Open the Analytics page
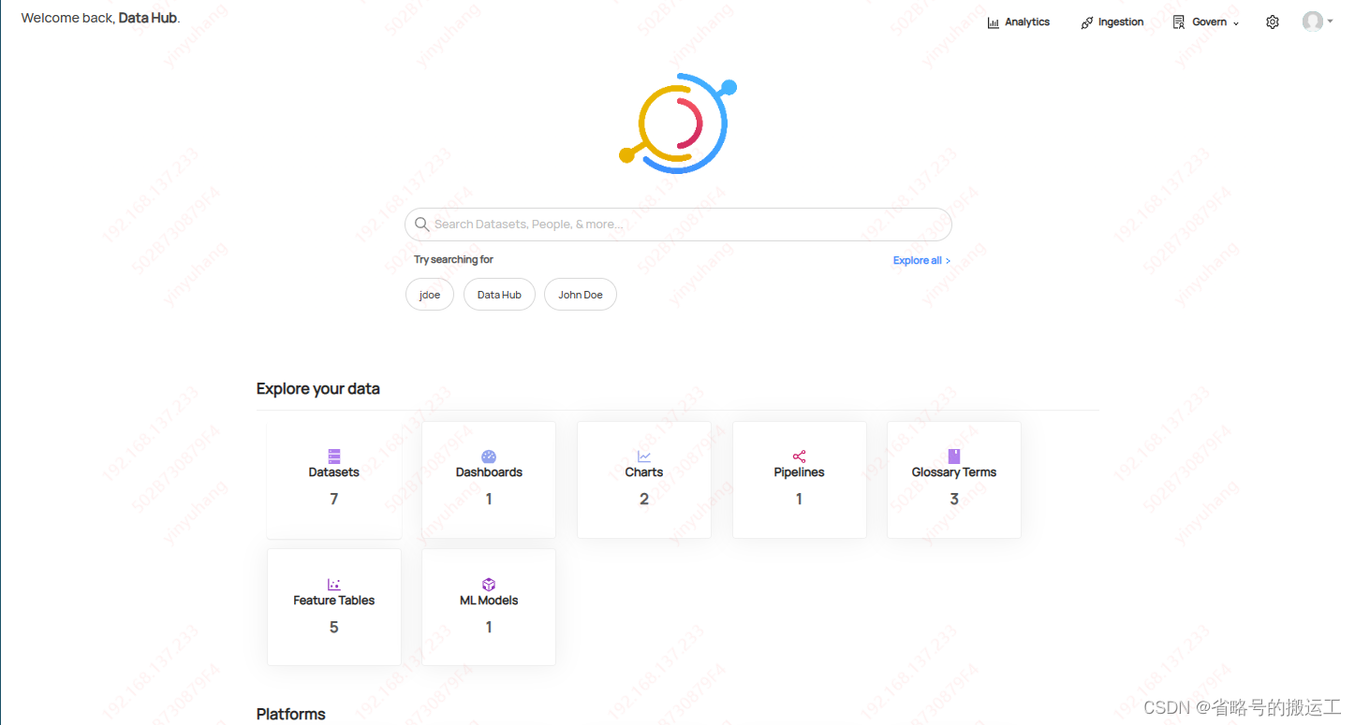This screenshot has width=1355, height=725. pos(1018,22)
